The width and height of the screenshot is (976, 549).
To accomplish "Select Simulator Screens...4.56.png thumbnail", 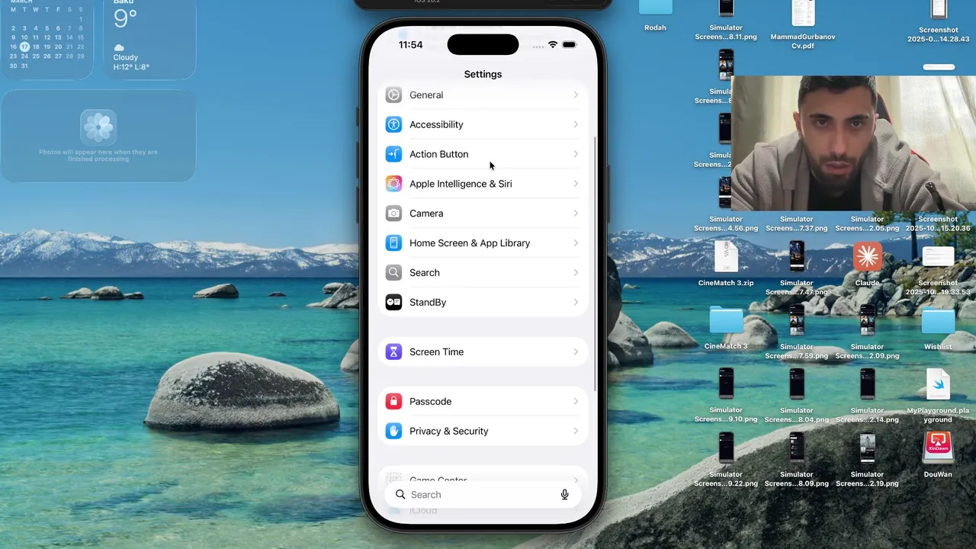I will [726, 194].
